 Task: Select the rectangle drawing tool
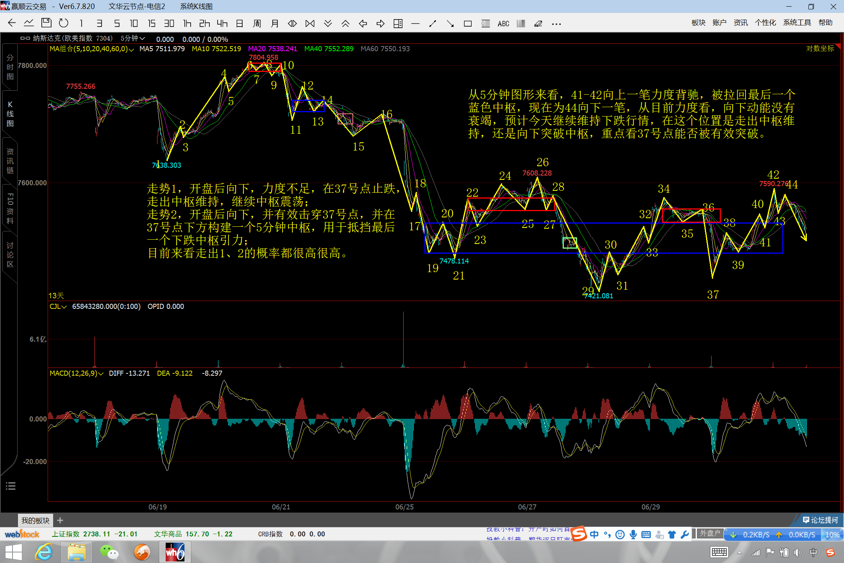tap(468, 24)
